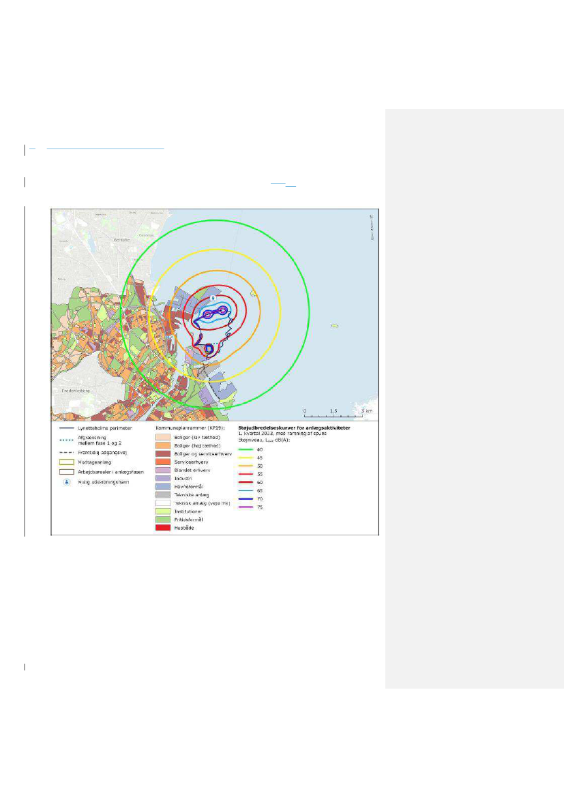Click the 'Industri' legend label
The width and height of the screenshot is (564, 797).
(183, 479)
